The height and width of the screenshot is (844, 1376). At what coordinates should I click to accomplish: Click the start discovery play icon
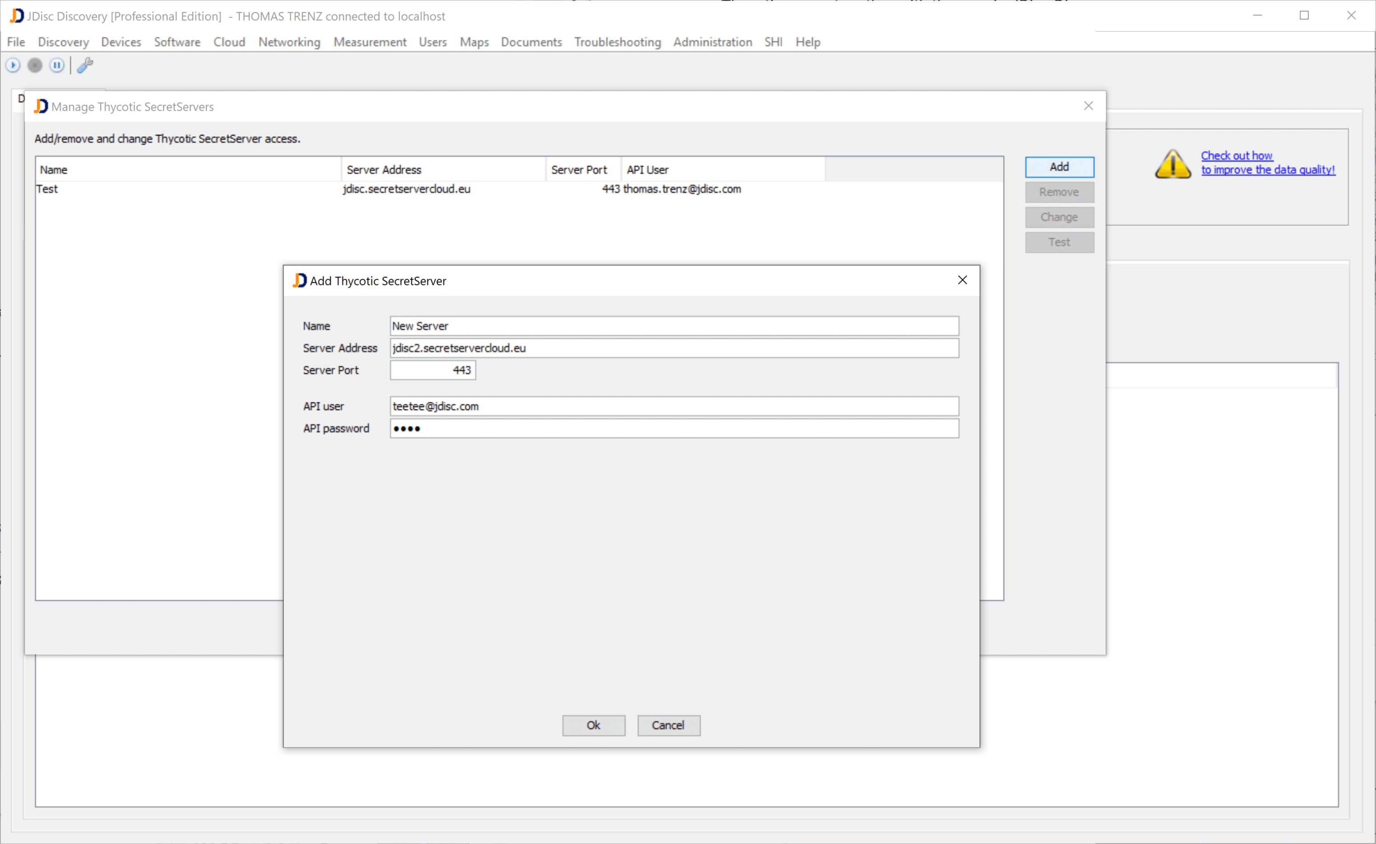(x=13, y=65)
